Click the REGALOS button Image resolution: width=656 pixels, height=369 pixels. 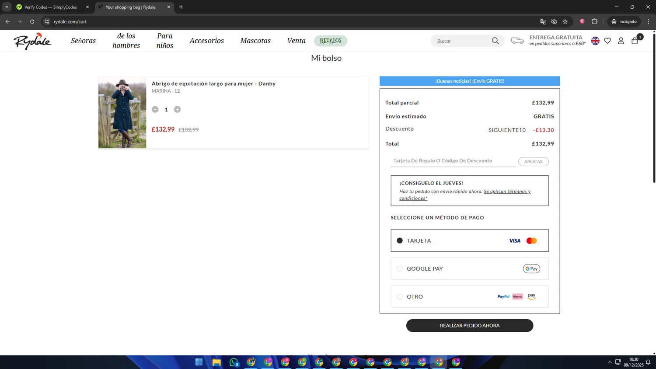(x=331, y=41)
